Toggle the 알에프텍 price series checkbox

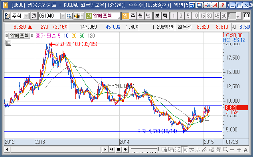6,36
